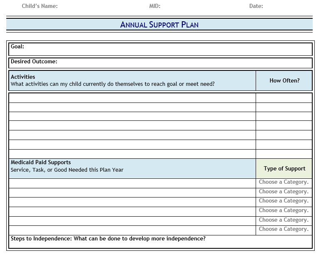Image resolution: width=321 pixels, height=260 pixels.
Task: Click into the Goal text box
Action: [161, 49]
